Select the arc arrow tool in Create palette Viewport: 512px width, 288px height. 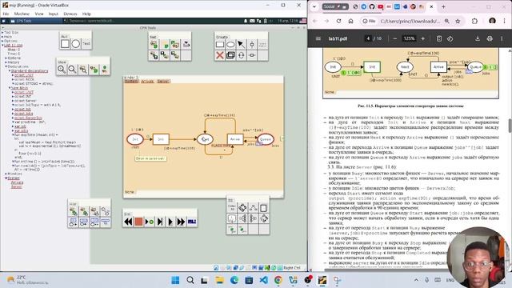pos(242,45)
